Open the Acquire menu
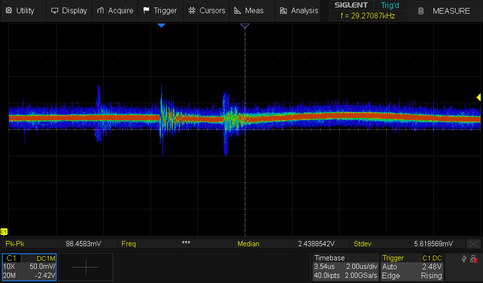 point(115,10)
